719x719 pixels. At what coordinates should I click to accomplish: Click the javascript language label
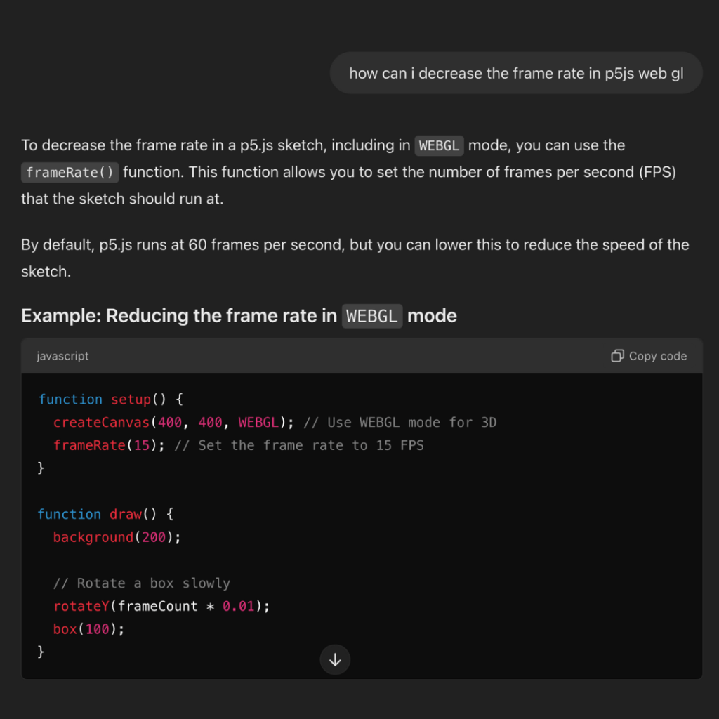tap(63, 356)
